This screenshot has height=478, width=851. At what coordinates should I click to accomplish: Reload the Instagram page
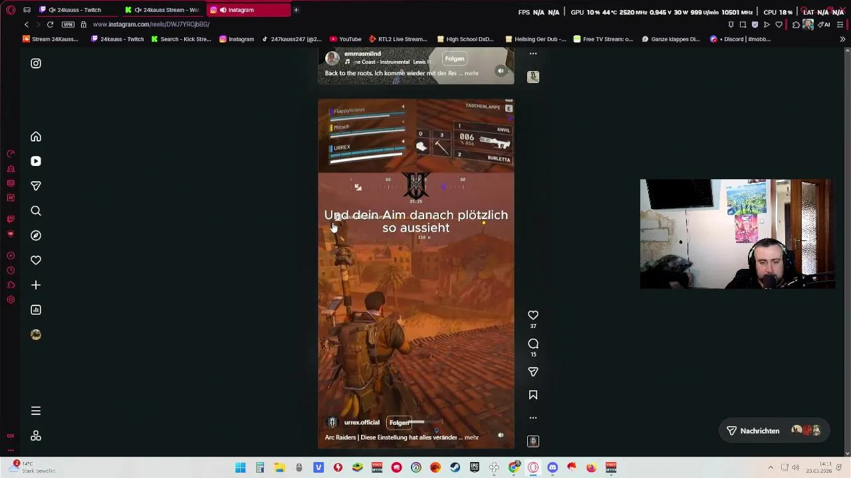(50, 25)
